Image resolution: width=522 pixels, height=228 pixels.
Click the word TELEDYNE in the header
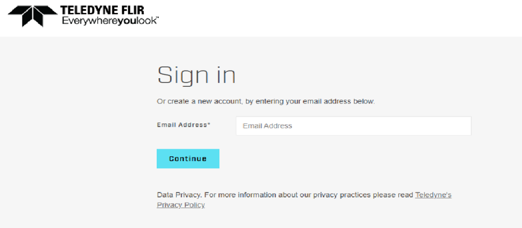tap(88, 11)
